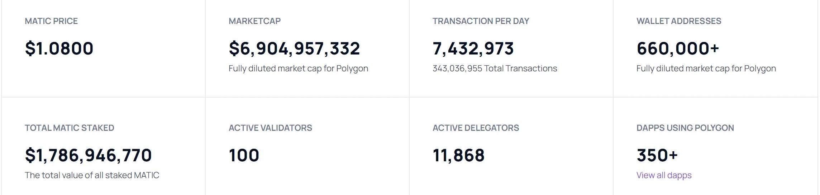Select the $6,904,957,332 marketcap figure
The height and width of the screenshot is (195, 820).
294,48
